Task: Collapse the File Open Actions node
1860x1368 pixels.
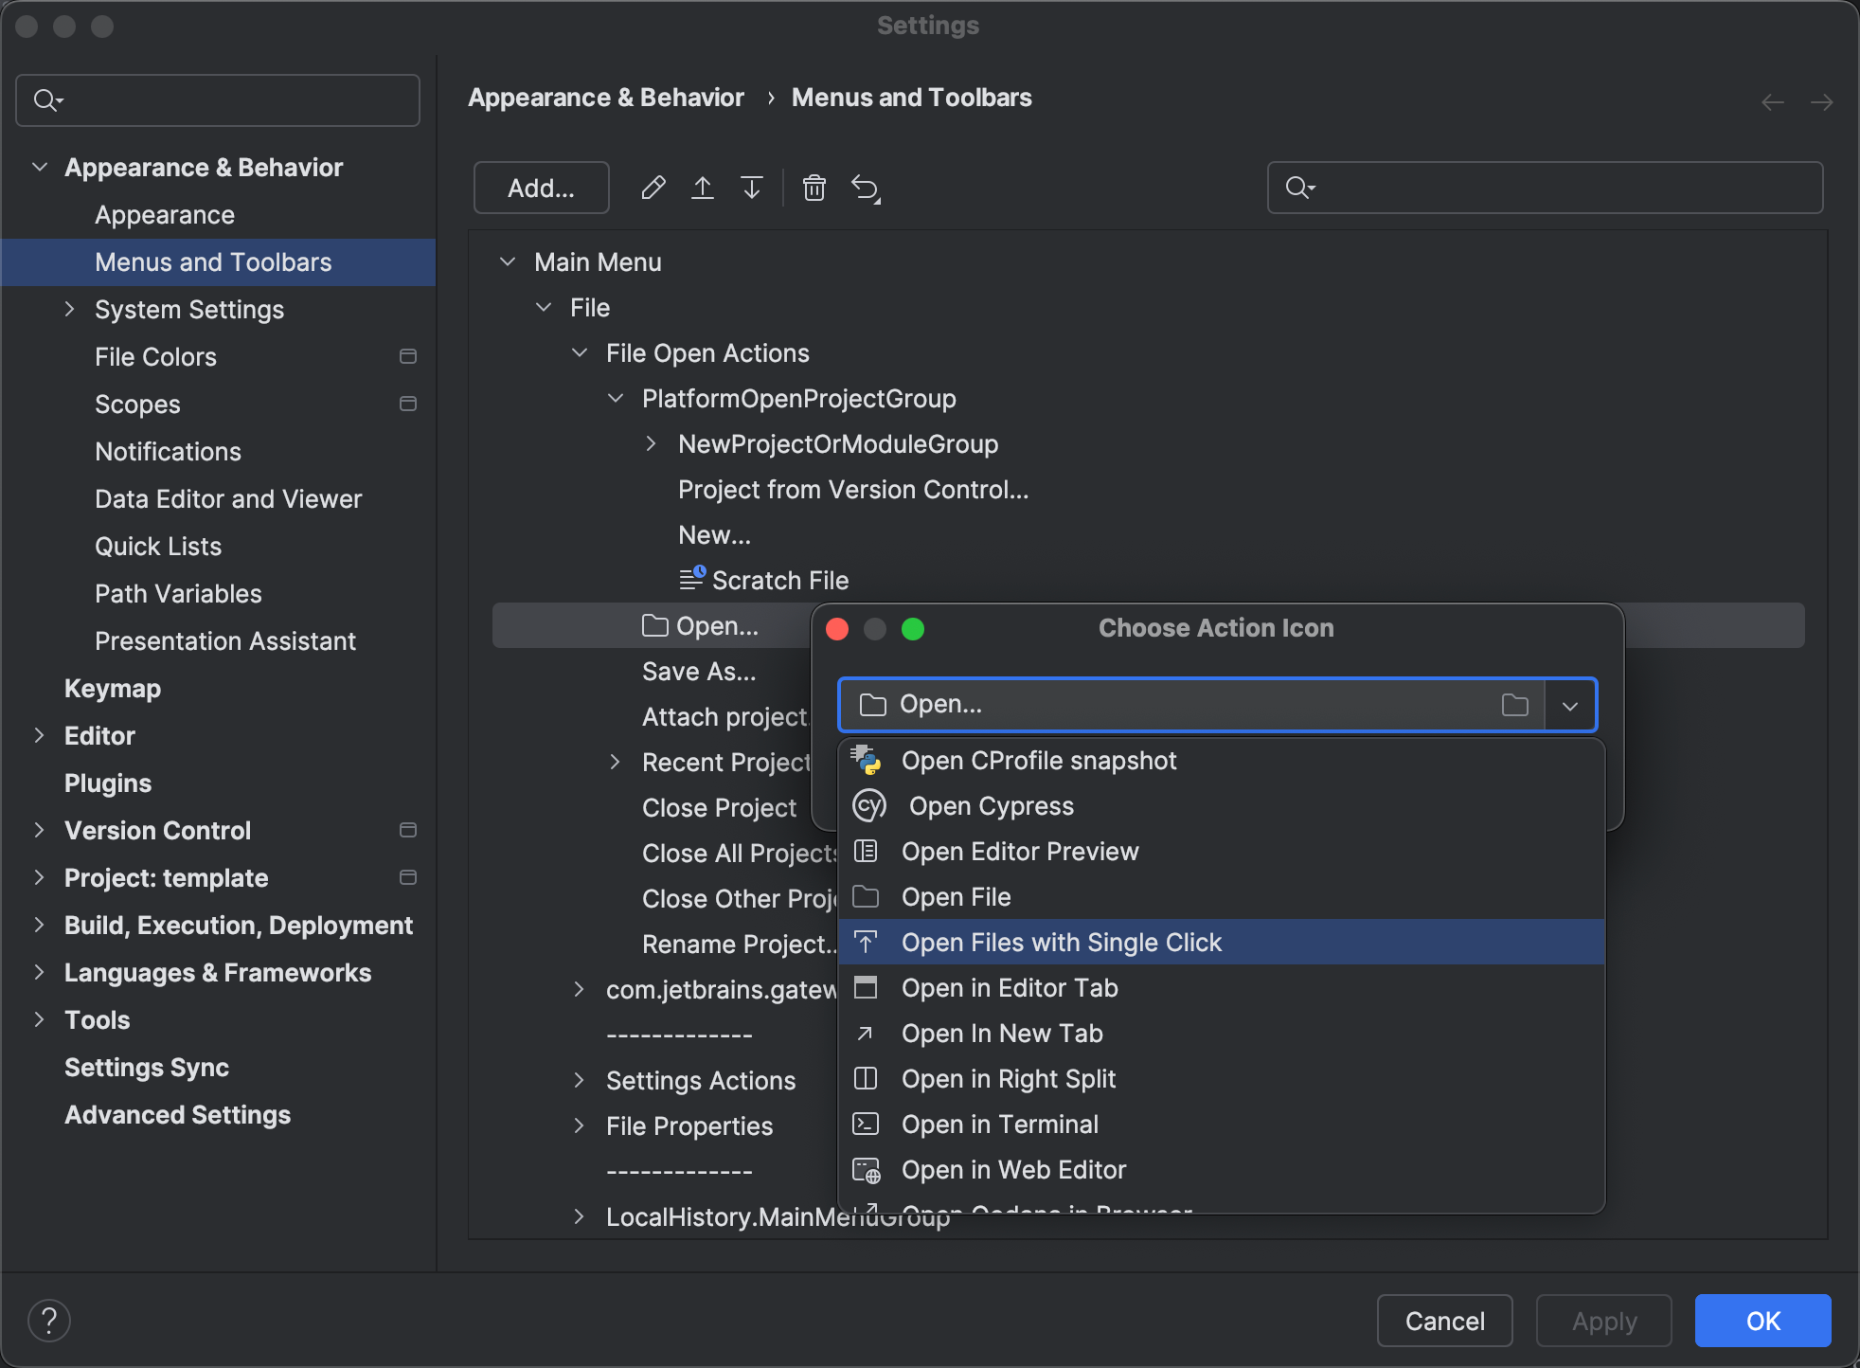Action: (x=579, y=352)
